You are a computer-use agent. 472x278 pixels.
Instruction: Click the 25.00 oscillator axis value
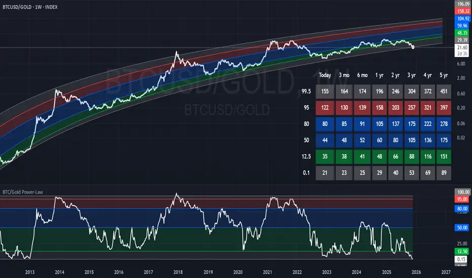point(462,244)
